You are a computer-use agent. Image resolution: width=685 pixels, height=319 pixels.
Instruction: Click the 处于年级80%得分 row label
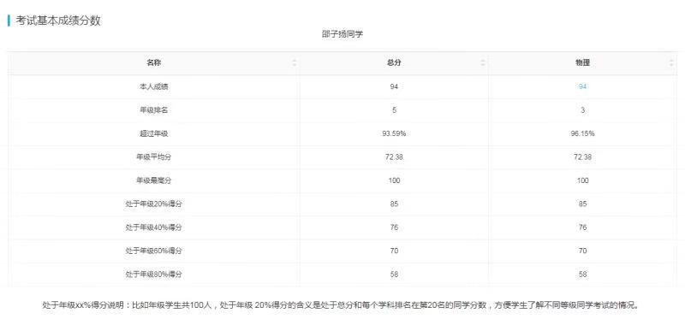154,275
